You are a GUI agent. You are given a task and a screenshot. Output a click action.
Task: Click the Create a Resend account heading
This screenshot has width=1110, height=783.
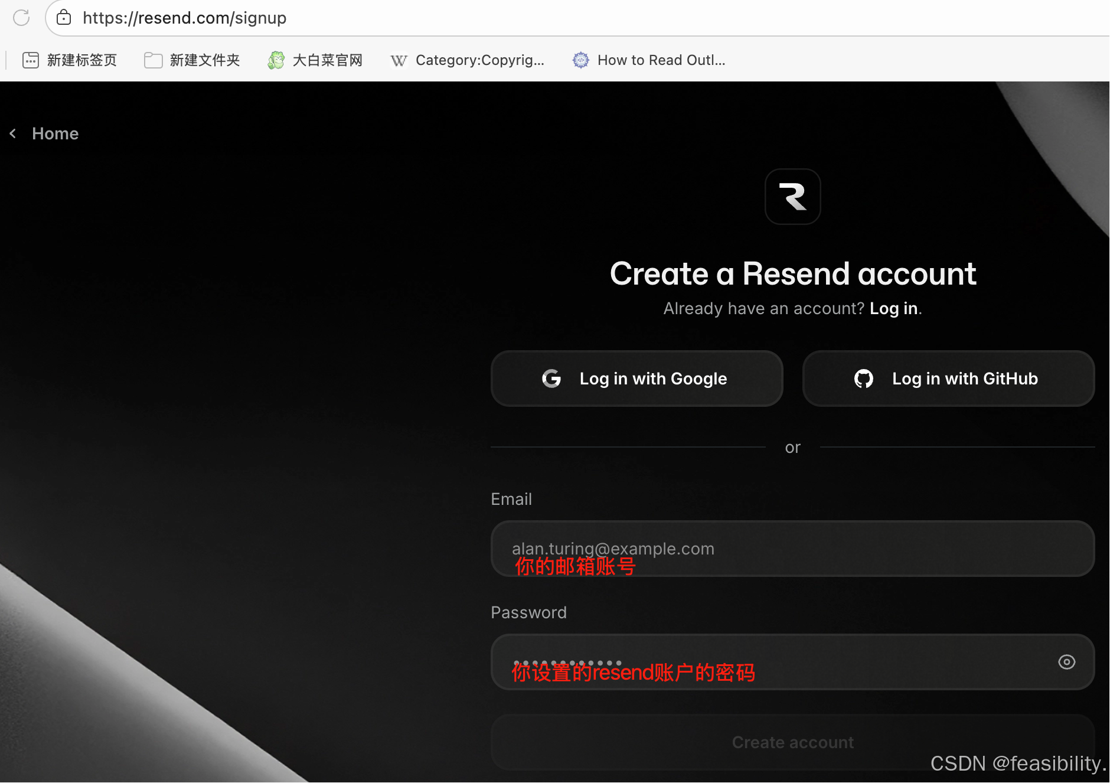792,274
